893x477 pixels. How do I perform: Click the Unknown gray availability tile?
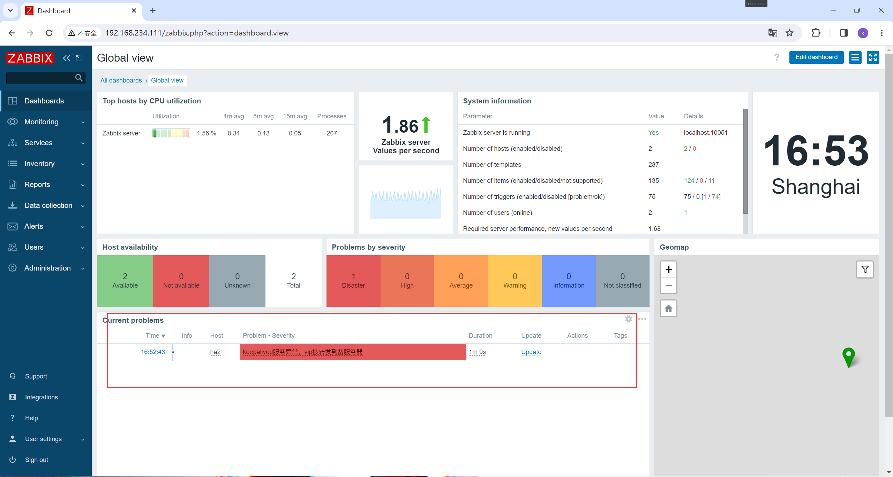[x=238, y=281]
